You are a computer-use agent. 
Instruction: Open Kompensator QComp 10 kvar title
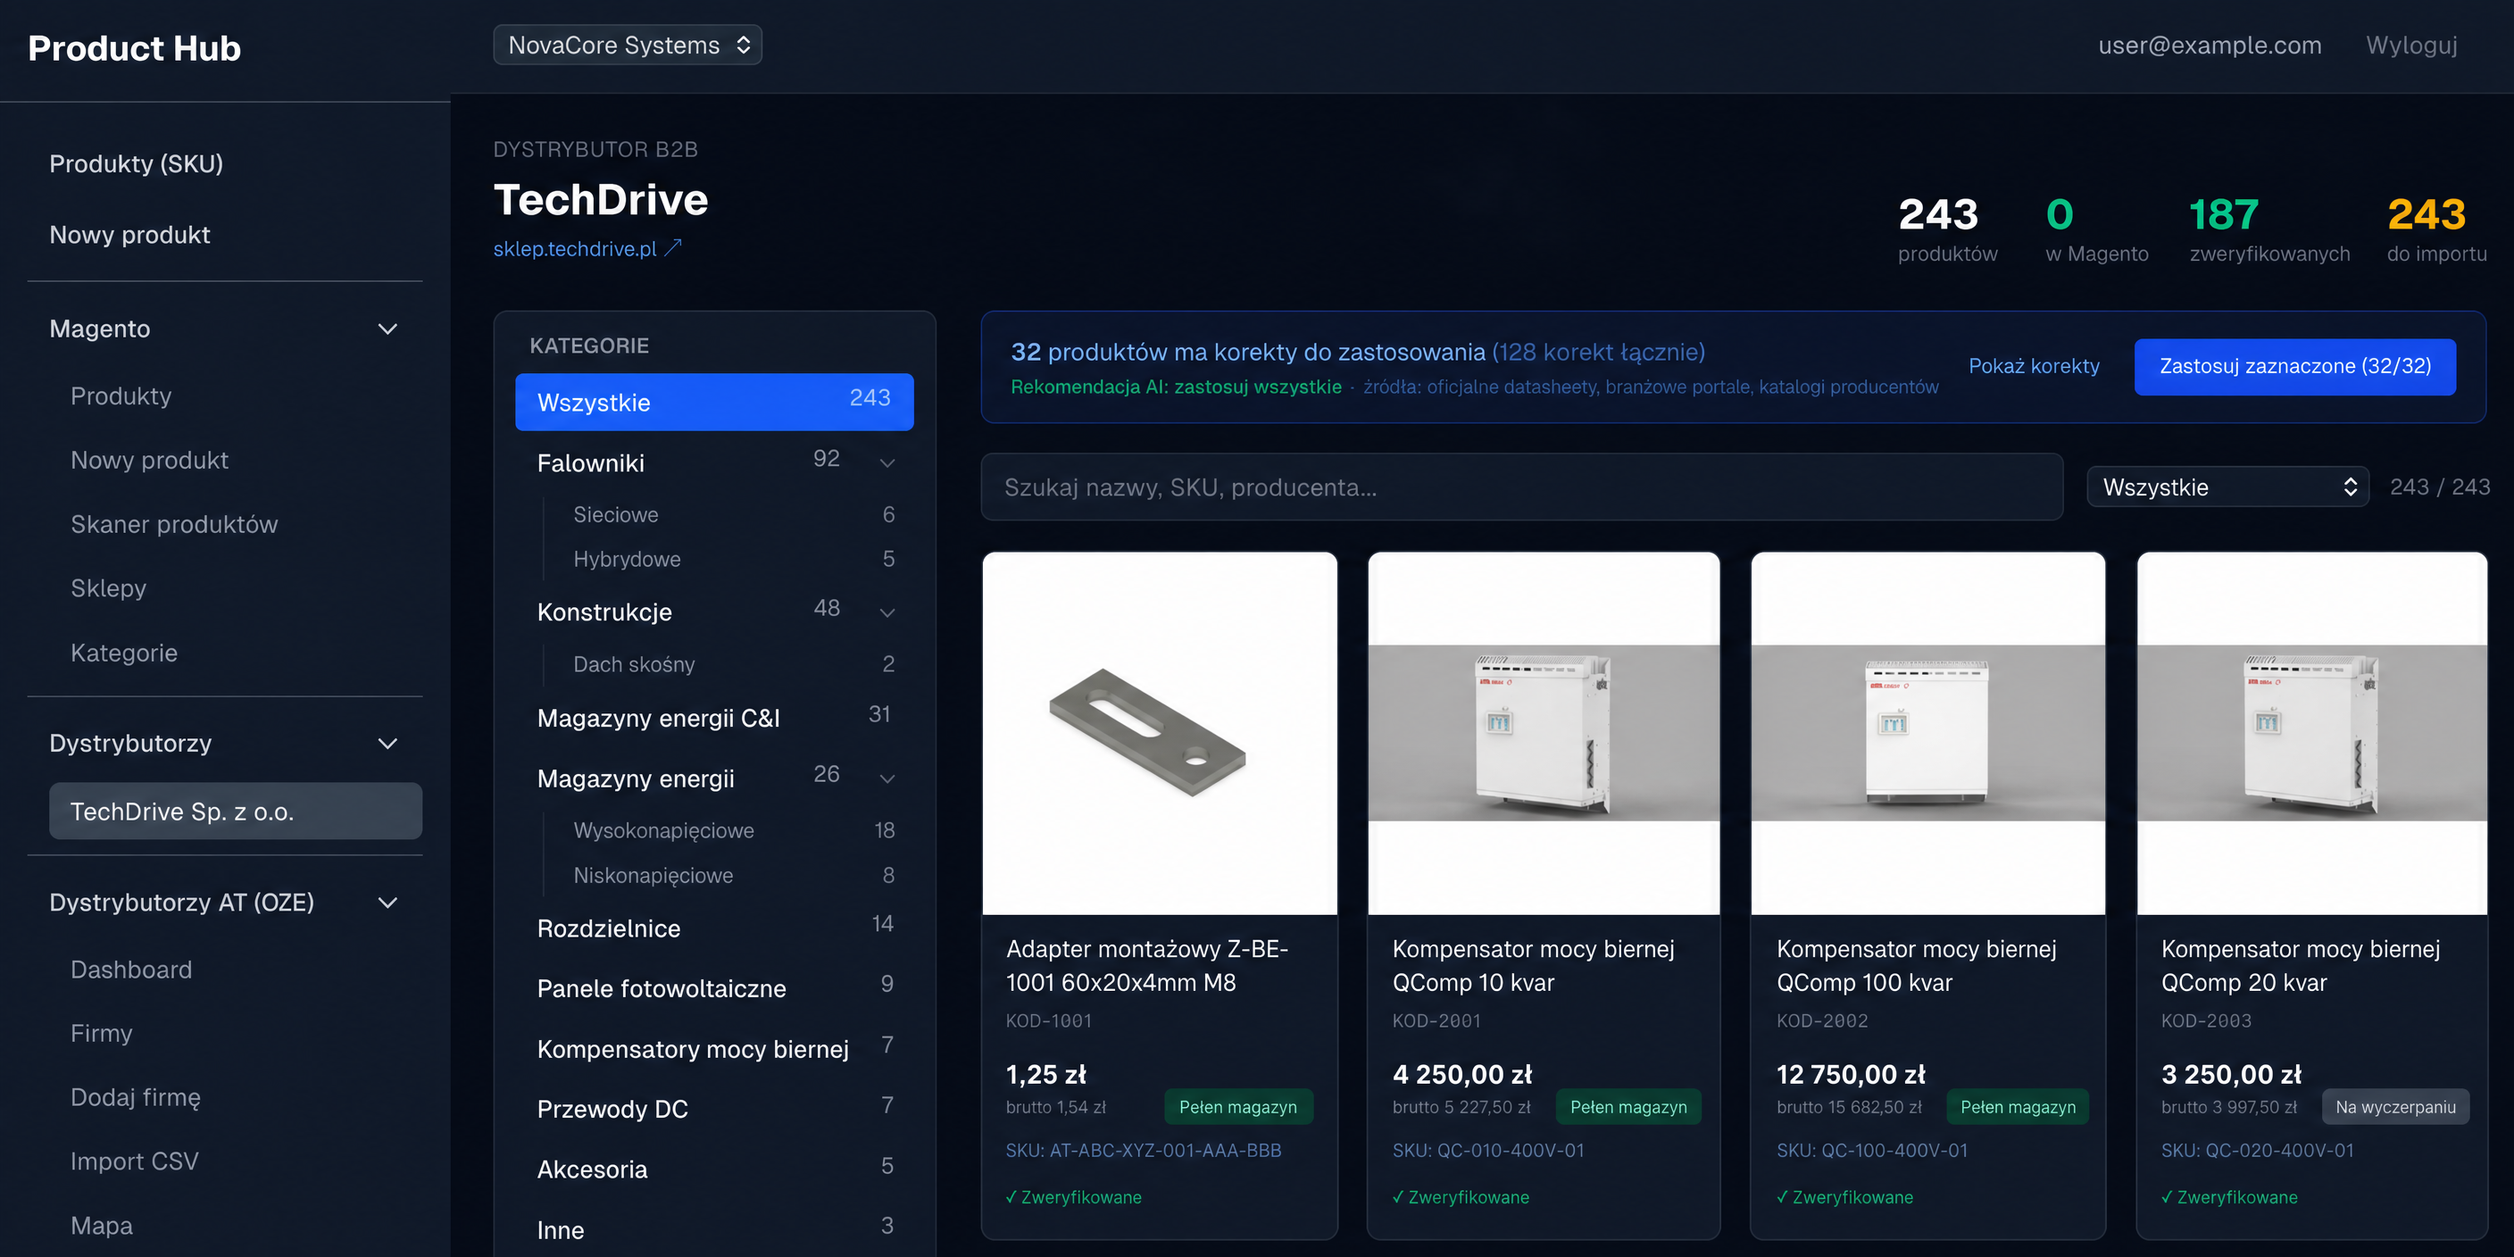point(1533,966)
